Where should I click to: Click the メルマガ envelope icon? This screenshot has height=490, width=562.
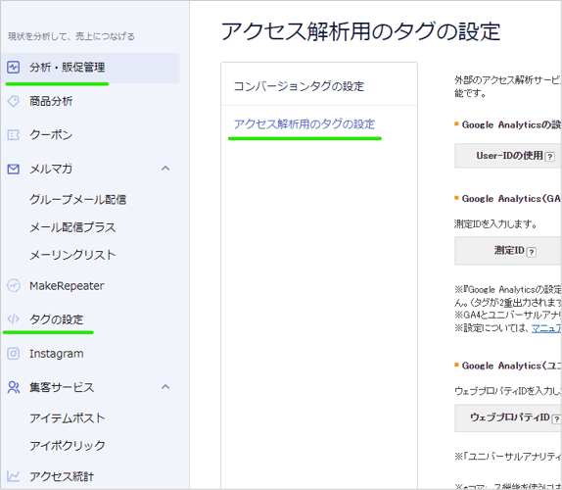click(x=14, y=169)
